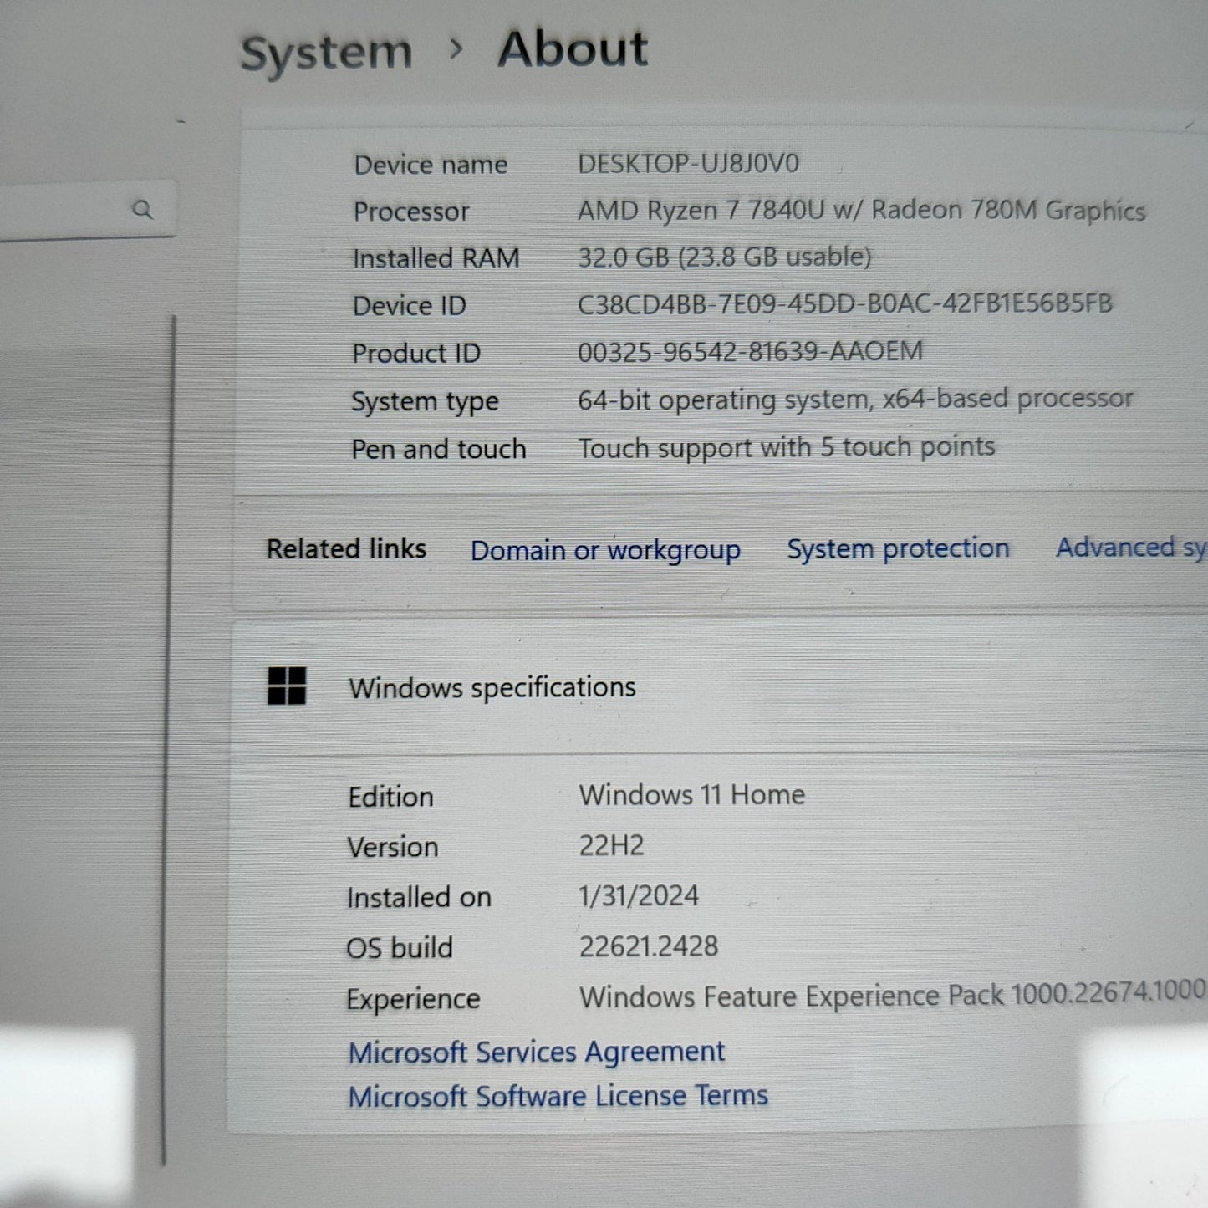1208x1208 pixels.
Task: Select Windows 11 Home edition value
Action: click(692, 794)
